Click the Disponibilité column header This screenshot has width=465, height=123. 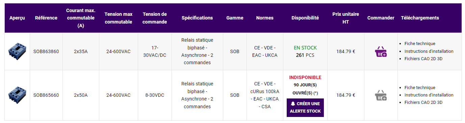tap(305, 18)
